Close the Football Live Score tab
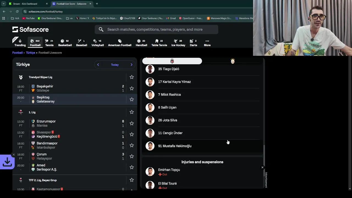Viewport: 352px width, 198px height. point(90,4)
